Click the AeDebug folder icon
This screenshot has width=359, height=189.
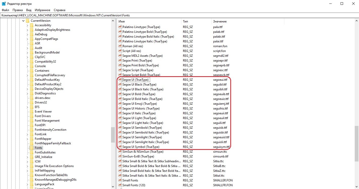32,34
